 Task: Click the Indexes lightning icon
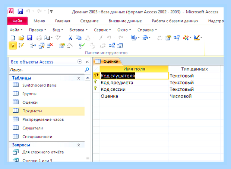pos(21,46)
